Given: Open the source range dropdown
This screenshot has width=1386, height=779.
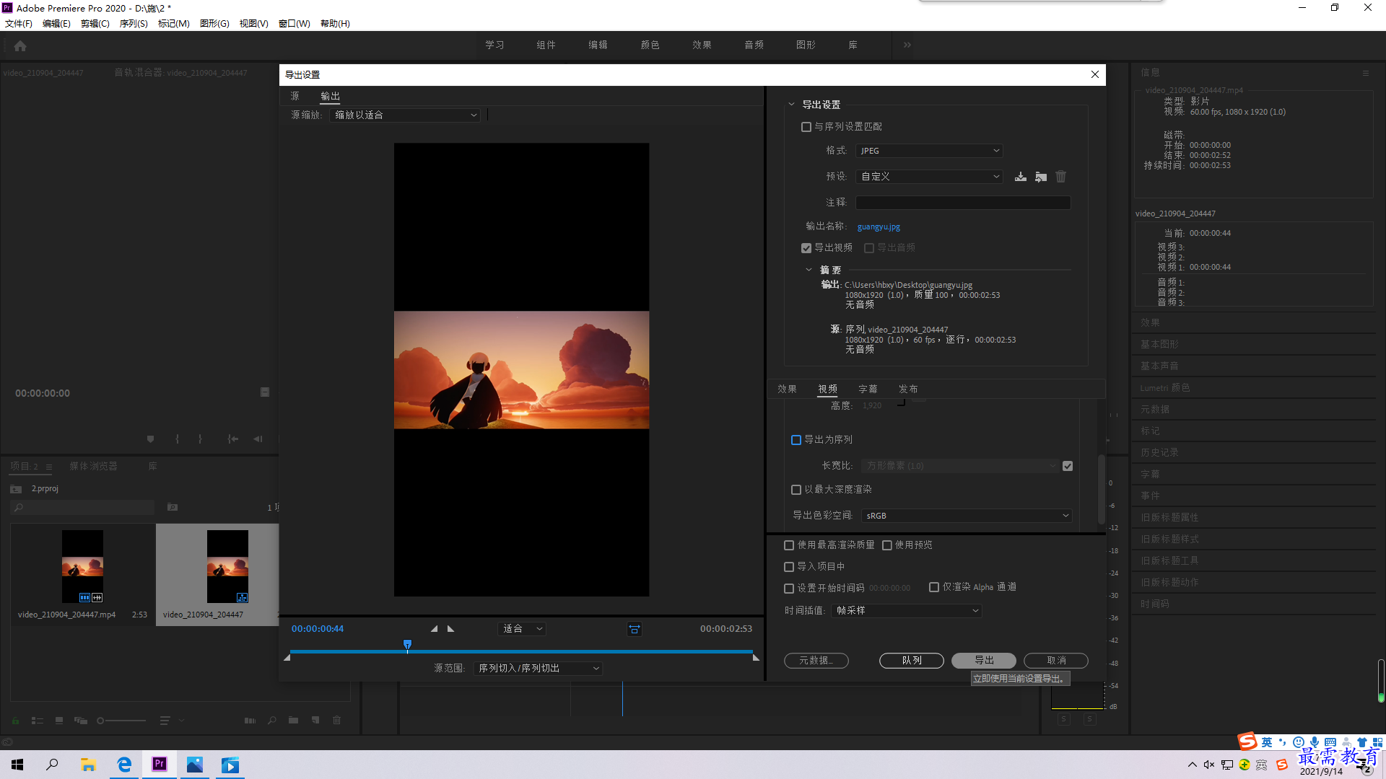Looking at the screenshot, I should coord(538,669).
